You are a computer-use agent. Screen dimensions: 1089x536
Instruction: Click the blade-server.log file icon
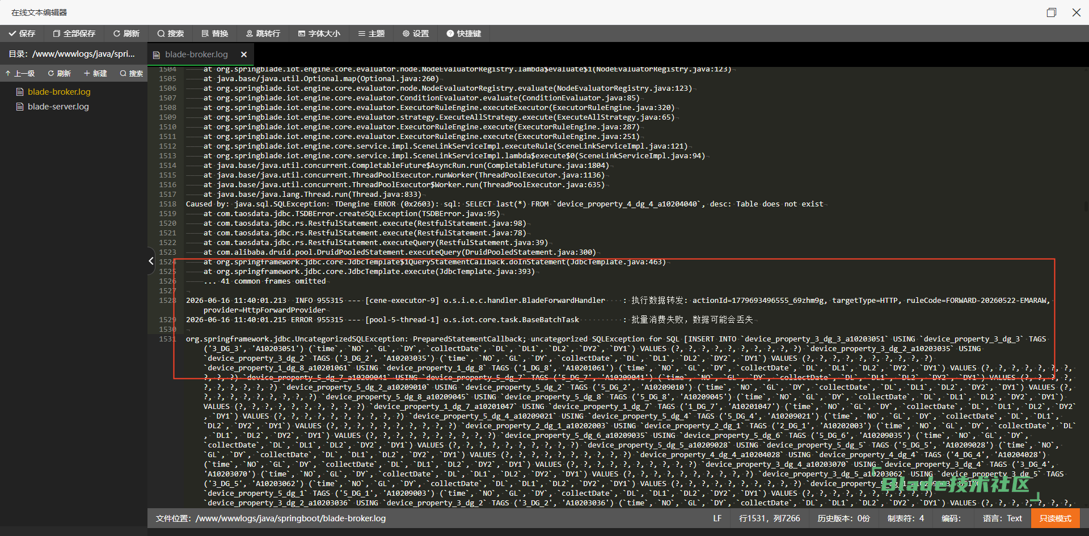(x=20, y=107)
